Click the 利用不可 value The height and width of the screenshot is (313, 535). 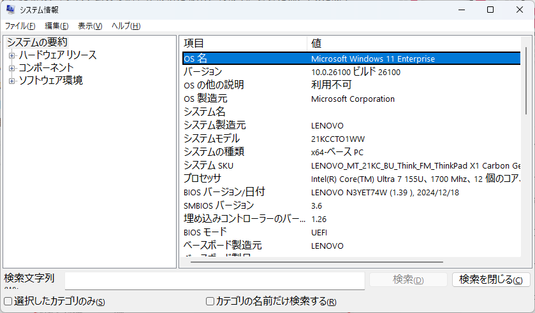[x=331, y=85]
